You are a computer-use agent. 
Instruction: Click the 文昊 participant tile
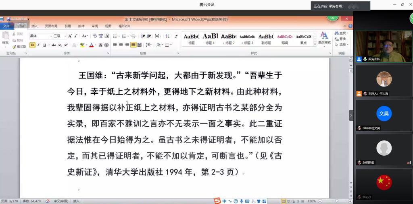[x=384, y=115]
